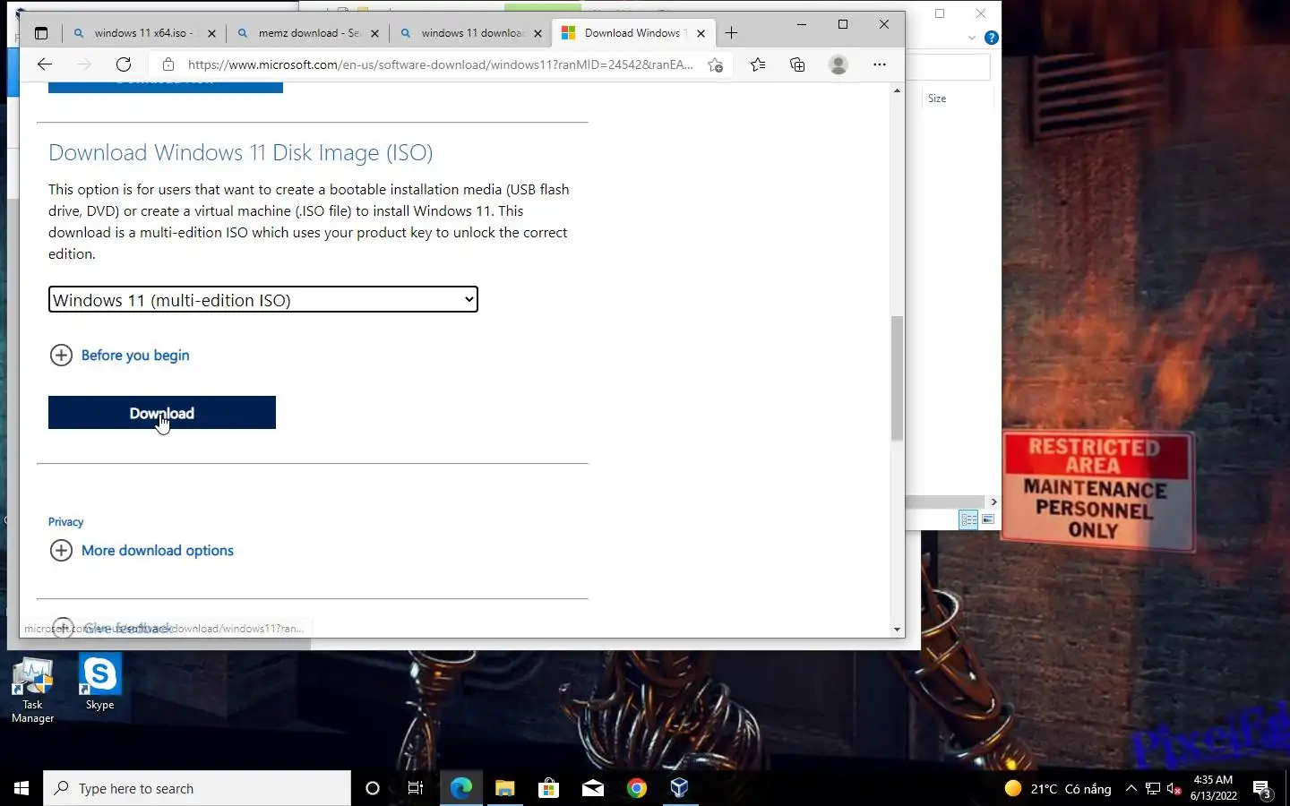Viewport: 1290px width, 806px height.
Task: Close the 'Download Windows' tab
Action: point(701,33)
